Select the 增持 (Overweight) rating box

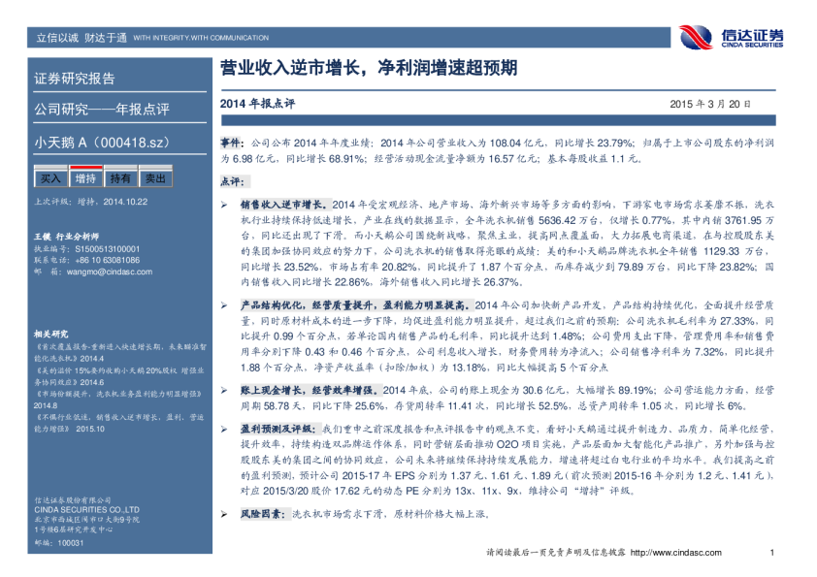85,178
